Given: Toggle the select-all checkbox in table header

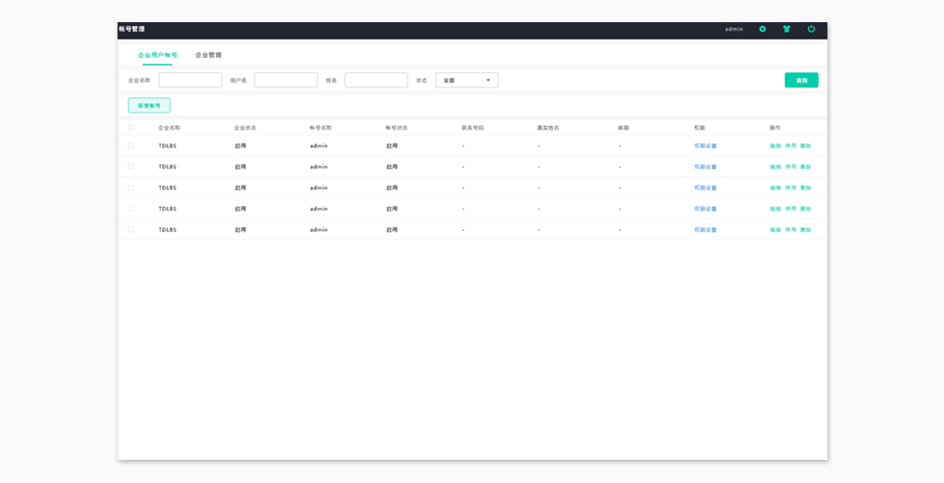Looking at the screenshot, I should pos(131,127).
